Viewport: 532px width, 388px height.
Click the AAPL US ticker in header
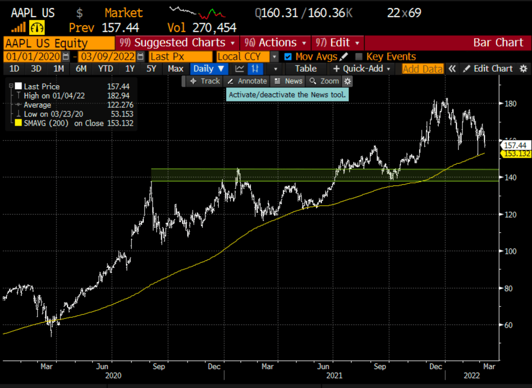pos(32,13)
